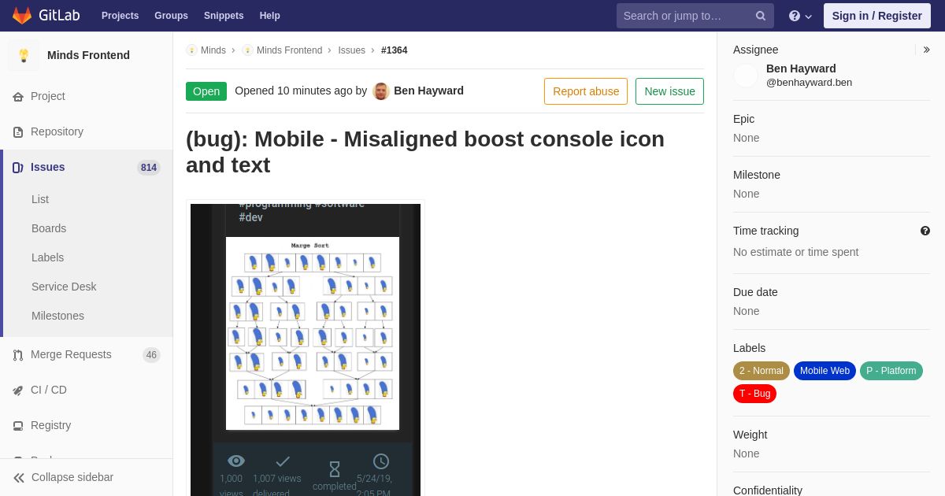Click the Issues breadcrumb link

click(351, 50)
